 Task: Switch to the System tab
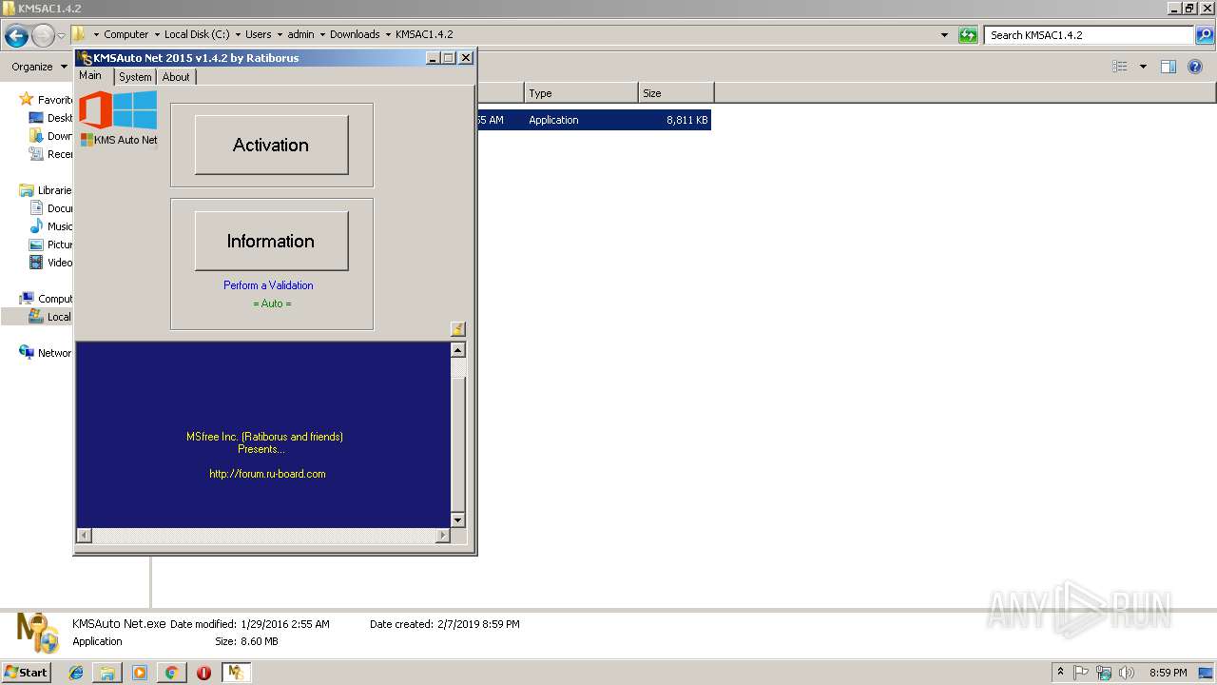coord(135,77)
